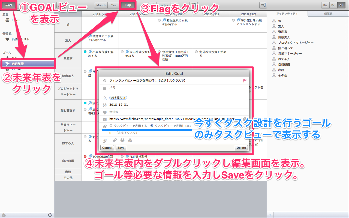Mark 海外株式投資を始める goal complete
The image size is (349, 218).
tap(196, 52)
